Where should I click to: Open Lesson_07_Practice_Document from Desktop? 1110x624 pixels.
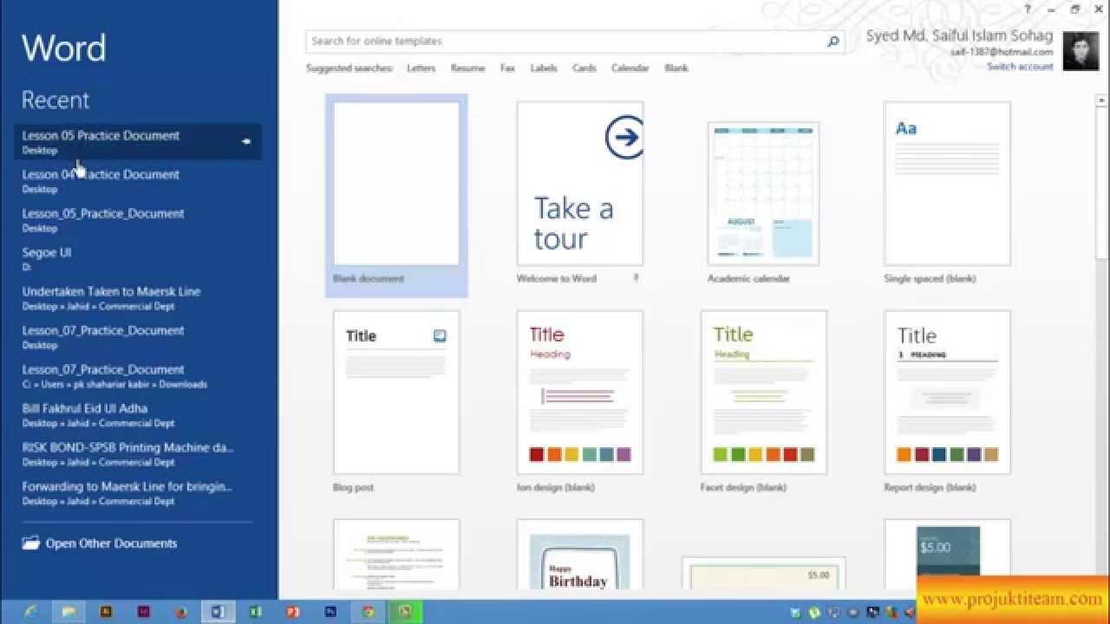137,336
